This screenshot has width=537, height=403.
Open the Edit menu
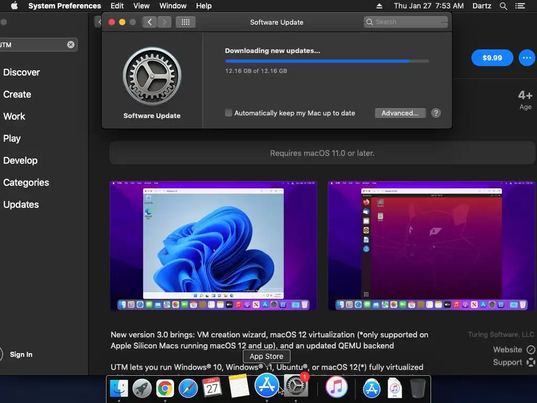click(117, 6)
